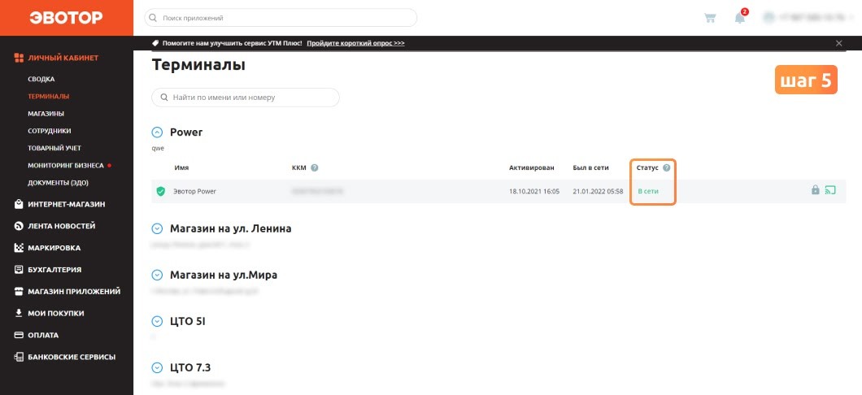Click the В сети status link
862x395 pixels.
[648, 191]
